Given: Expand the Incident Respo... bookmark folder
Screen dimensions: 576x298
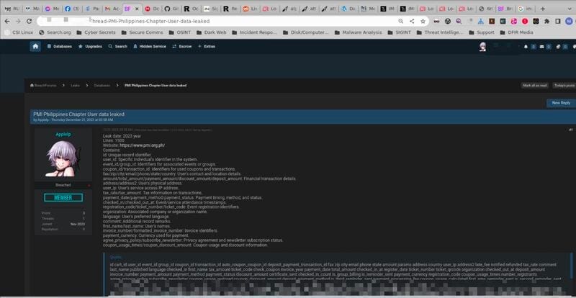Looking at the screenshot, I should [254, 32].
